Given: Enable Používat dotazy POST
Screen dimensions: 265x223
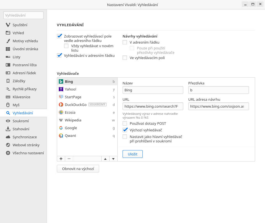Looking at the screenshot, I should click(x=124, y=123).
